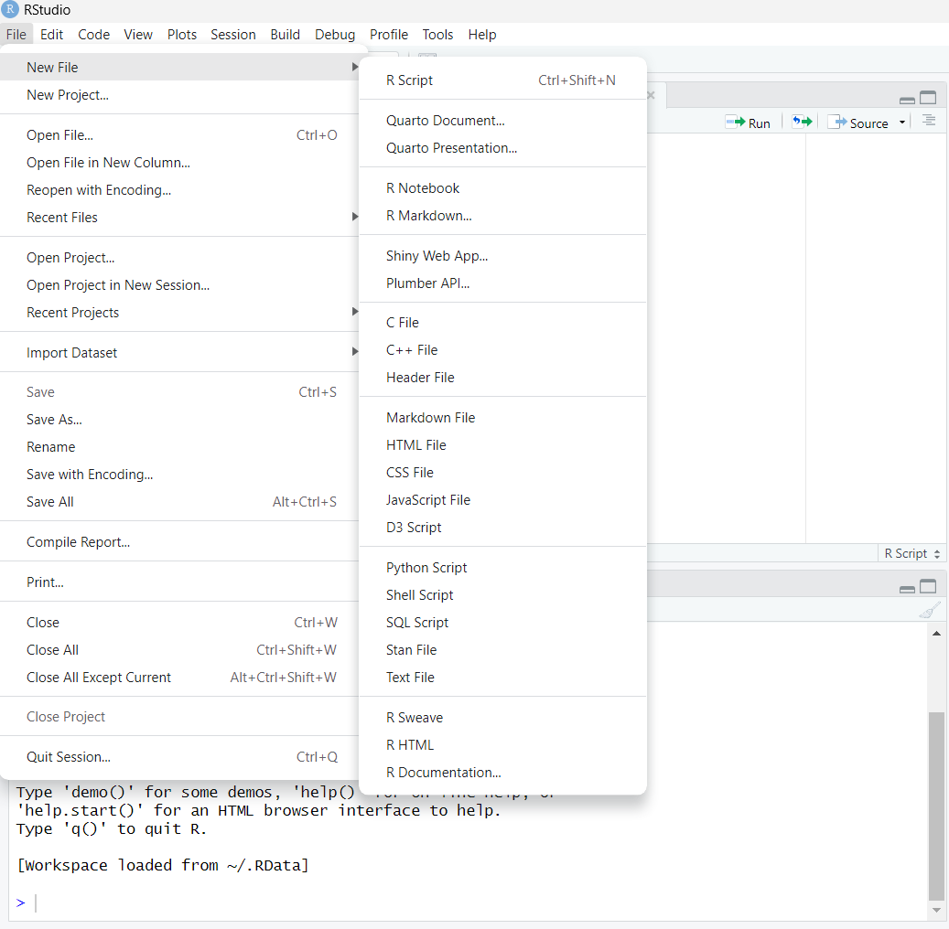Clear the console with the broom icon
Screen dimensions: 949x929
[x=929, y=609]
